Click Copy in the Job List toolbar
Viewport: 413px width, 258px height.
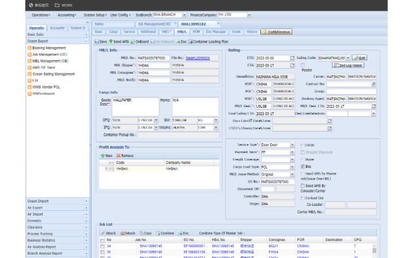pos(146,233)
